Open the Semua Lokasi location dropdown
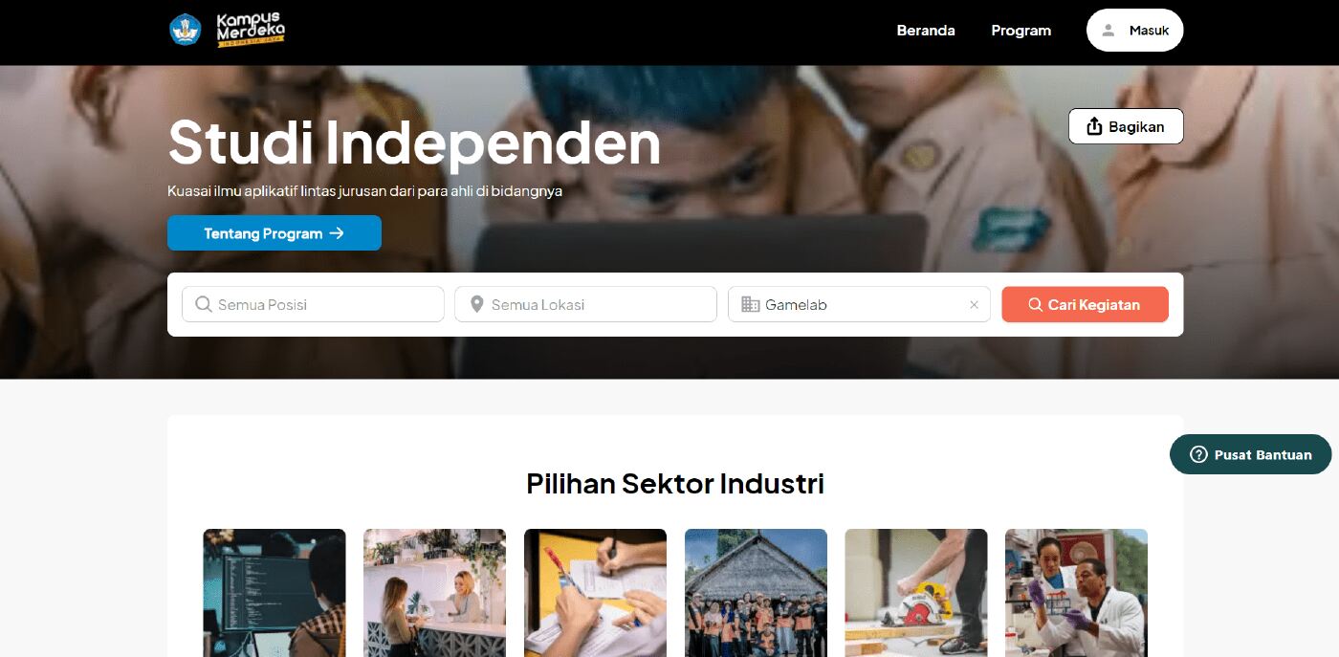The width and height of the screenshot is (1339, 657). point(585,304)
